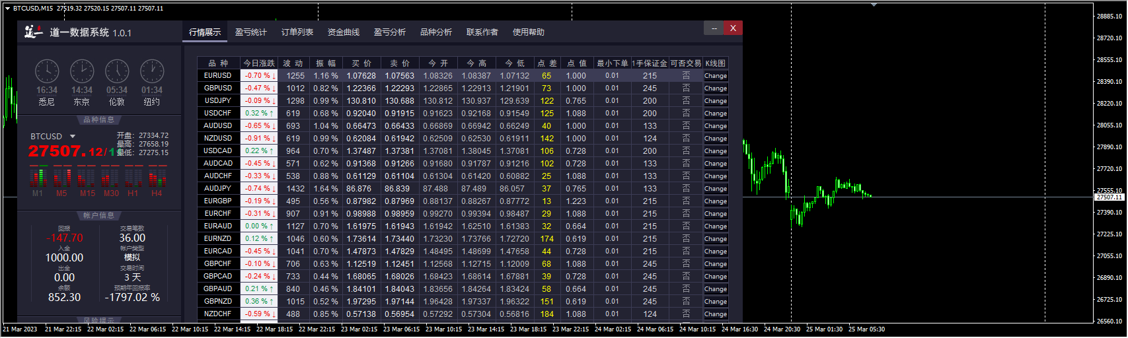This screenshot has height=338, width=1128.
Task: Click the M15 timeframe strength meter
Action: [87, 178]
